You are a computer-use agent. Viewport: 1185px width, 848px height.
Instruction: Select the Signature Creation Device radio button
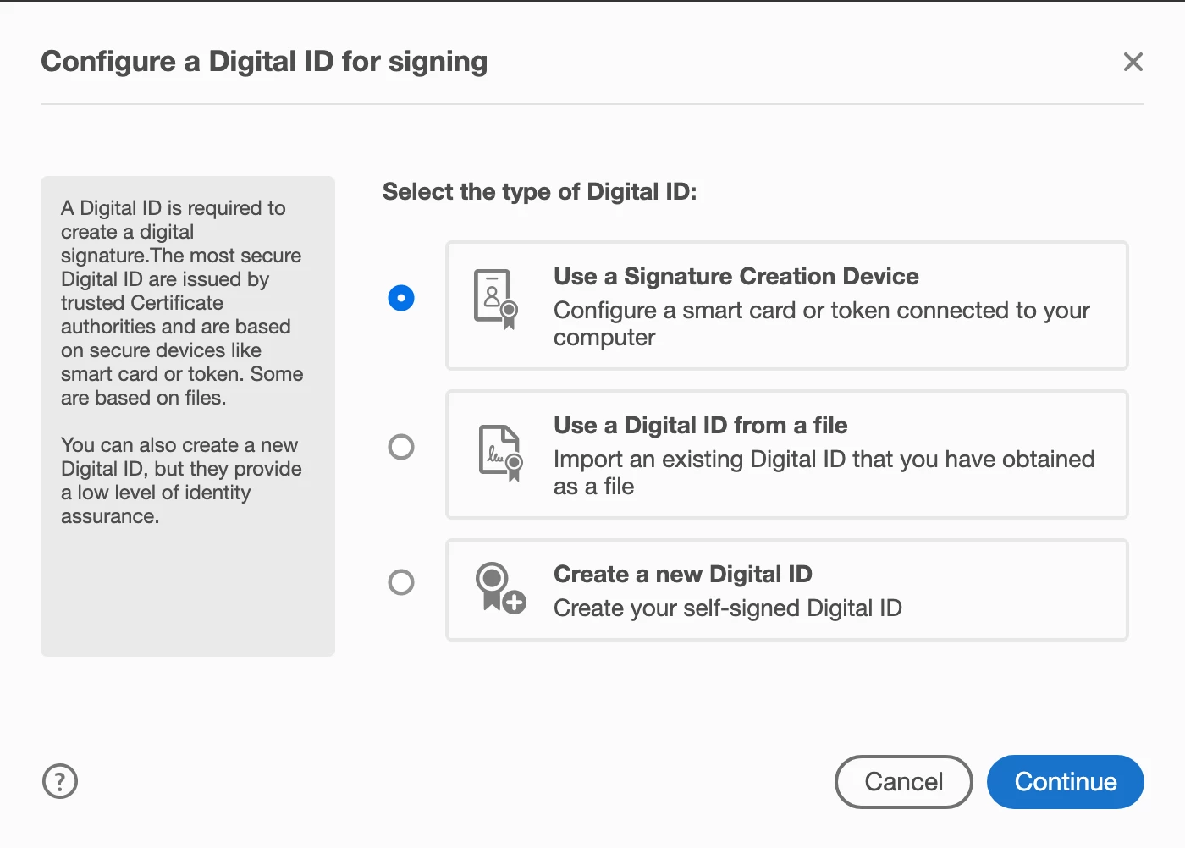[401, 298]
